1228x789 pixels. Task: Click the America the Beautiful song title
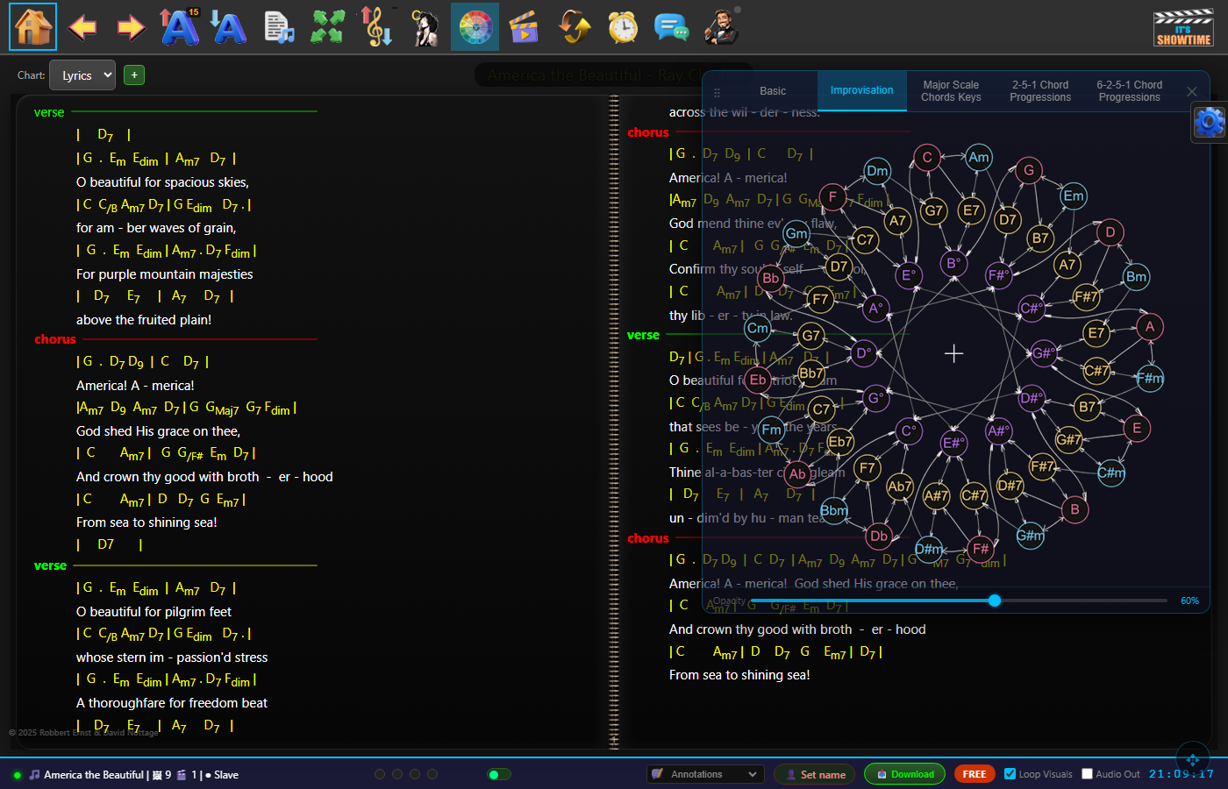(x=94, y=775)
